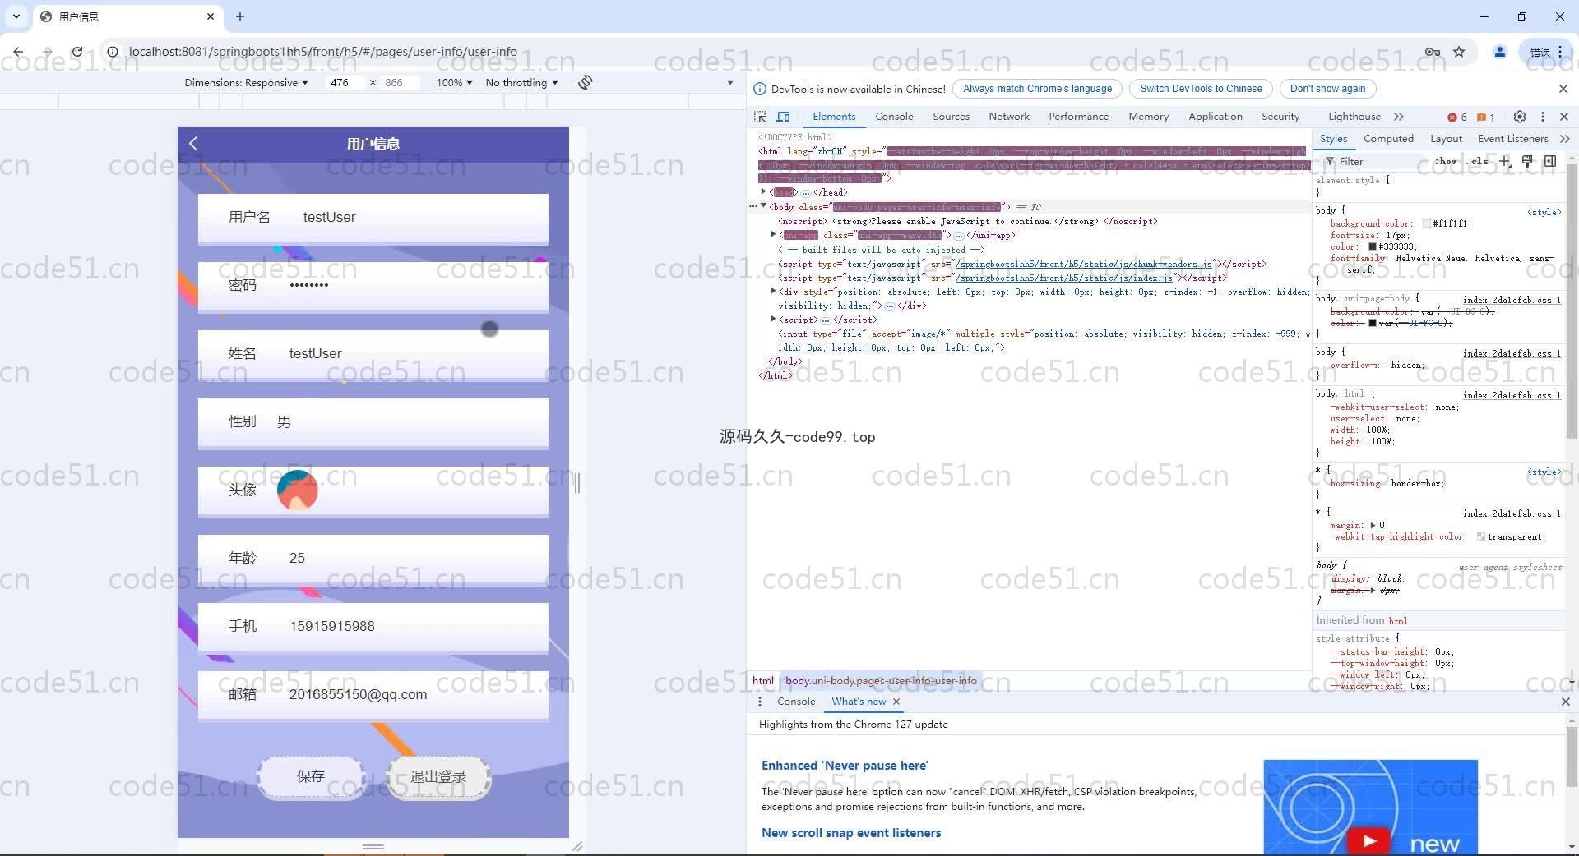Click the 退出登录 logout button

point(438,776)
